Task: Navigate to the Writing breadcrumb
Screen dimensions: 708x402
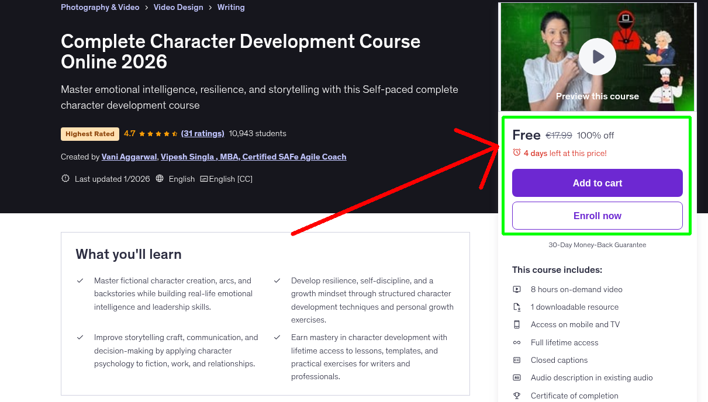Action: coord(231,7)
